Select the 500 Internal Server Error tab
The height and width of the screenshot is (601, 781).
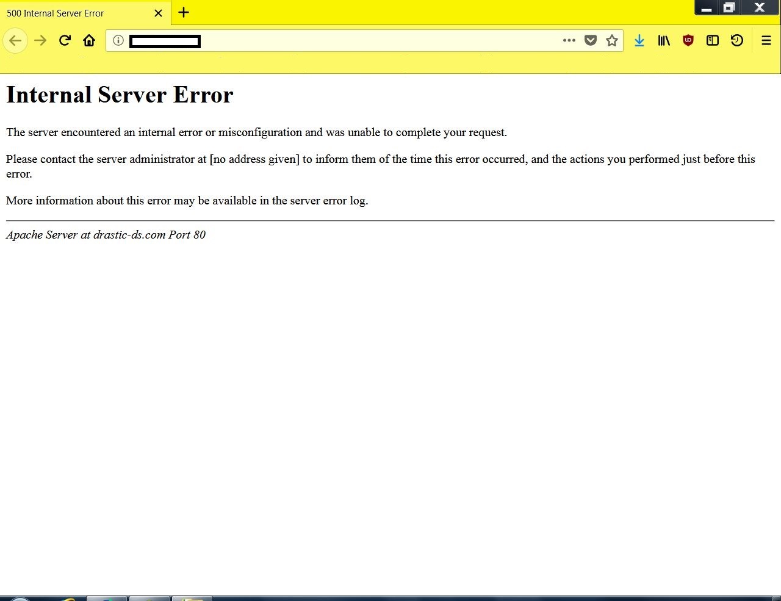click(73, 13)
